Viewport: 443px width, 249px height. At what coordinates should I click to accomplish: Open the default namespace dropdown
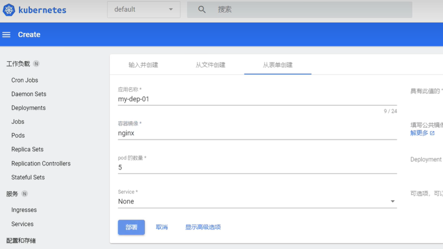point(144,9)
